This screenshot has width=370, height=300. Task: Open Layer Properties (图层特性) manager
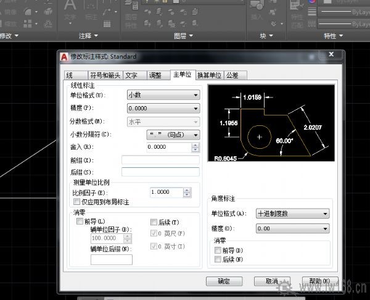[x=131, y=14]
